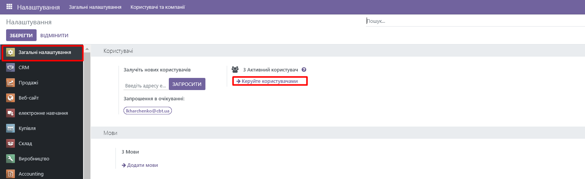
Task: Click the active users help question mark
Action: 304,70
